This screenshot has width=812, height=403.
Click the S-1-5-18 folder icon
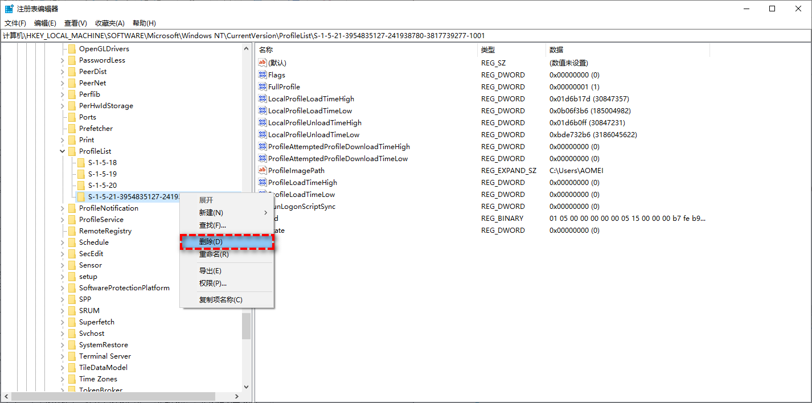point(81,162)
